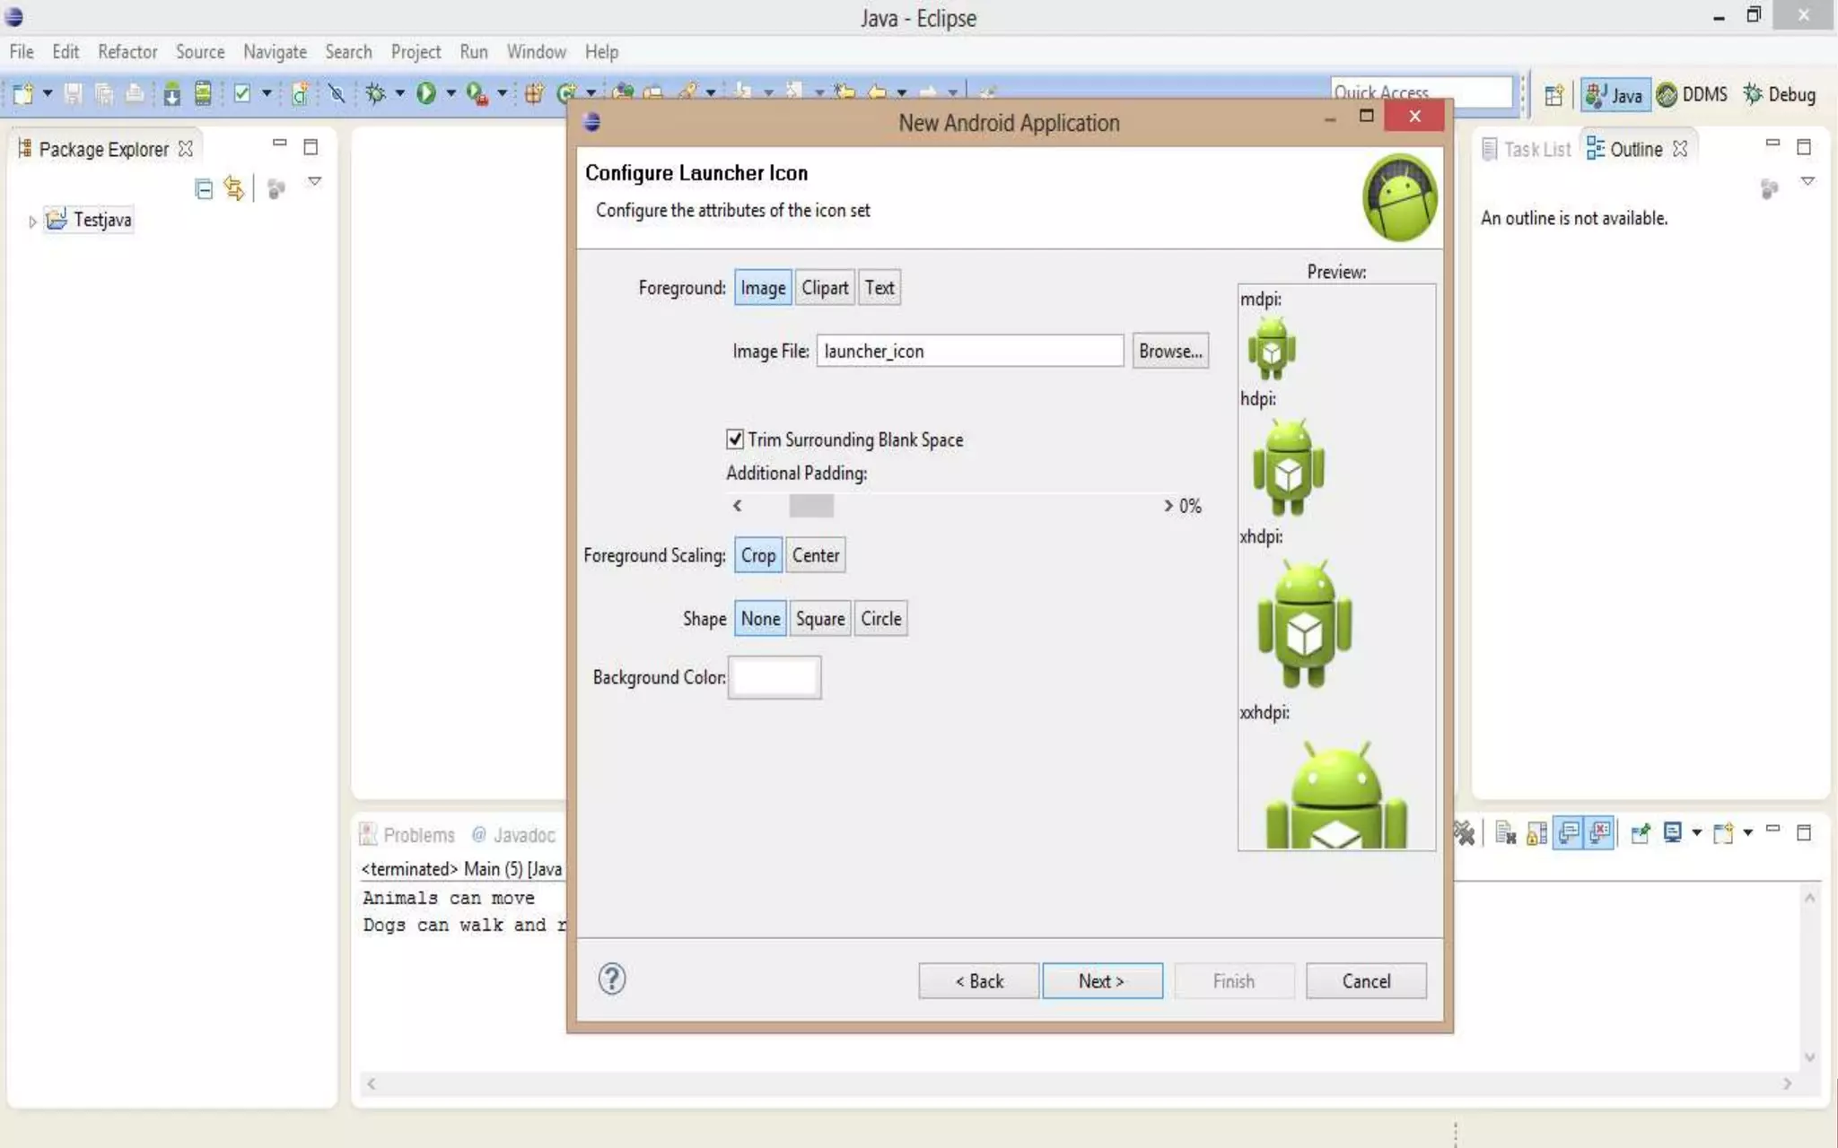
Task: Select Text as the foreground type
Action: (x=880, y=288)
